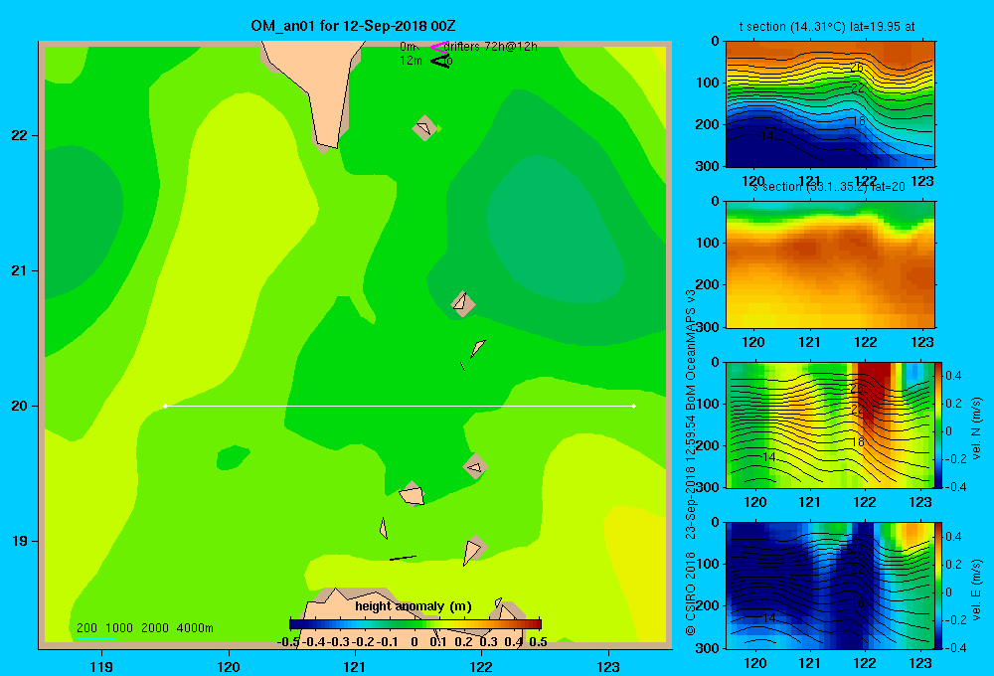Click the right endpoint of the white section line

coord(634,406)
